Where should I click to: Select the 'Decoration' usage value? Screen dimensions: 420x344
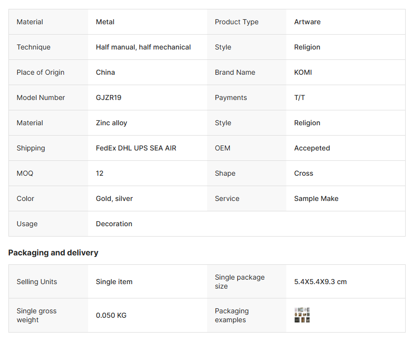114,224
